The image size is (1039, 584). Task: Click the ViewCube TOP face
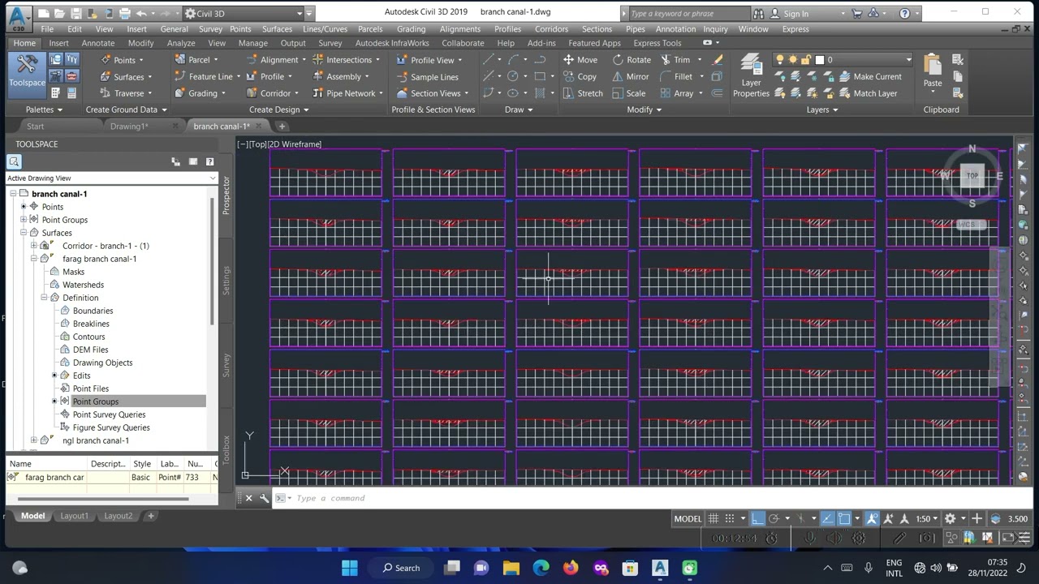coord(972,175)
